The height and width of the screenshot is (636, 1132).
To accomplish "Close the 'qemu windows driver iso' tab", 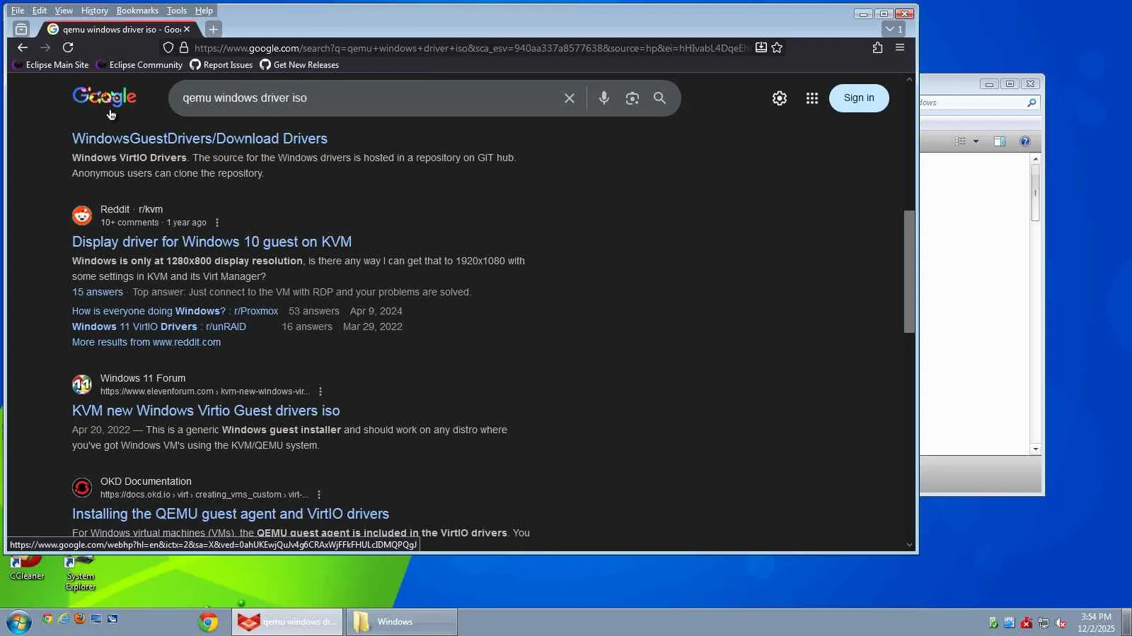I will coord(187,29).
